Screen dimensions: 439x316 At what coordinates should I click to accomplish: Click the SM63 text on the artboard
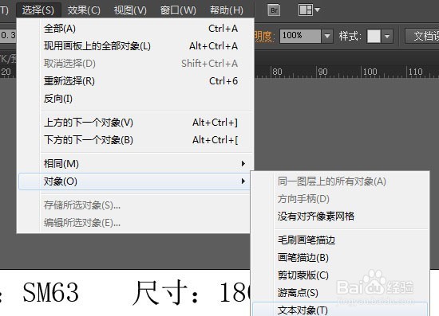(x=50, y=292)
